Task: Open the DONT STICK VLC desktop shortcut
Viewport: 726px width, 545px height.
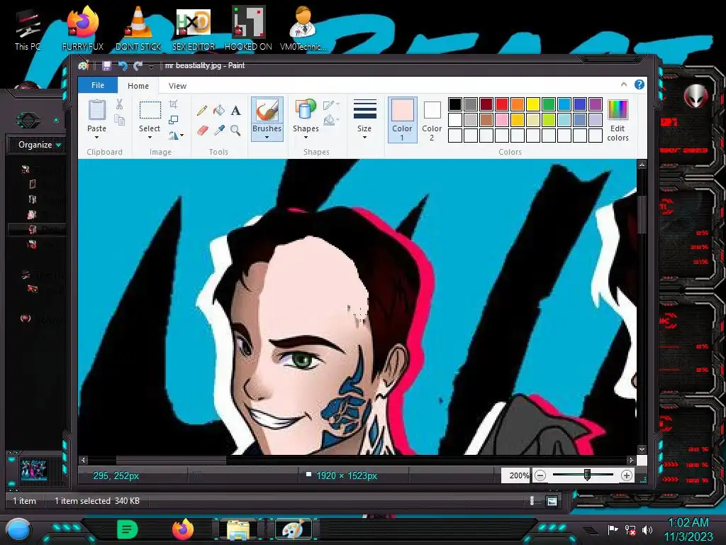Action: click(138, 28)
